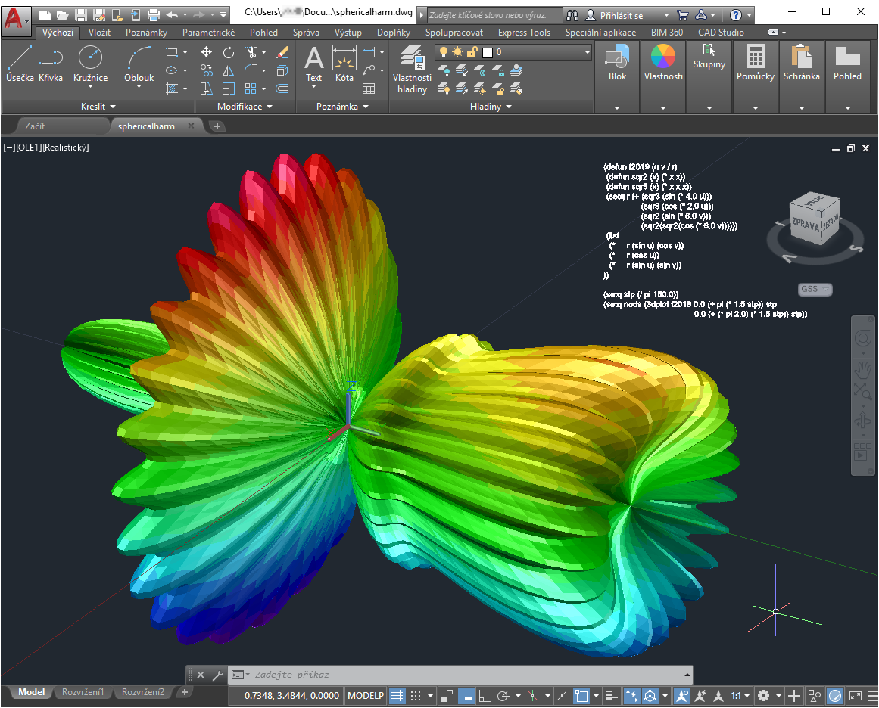The image size is (879, 708).
Task: Toggle polar tracking in status bar
Action: point(503,696)
